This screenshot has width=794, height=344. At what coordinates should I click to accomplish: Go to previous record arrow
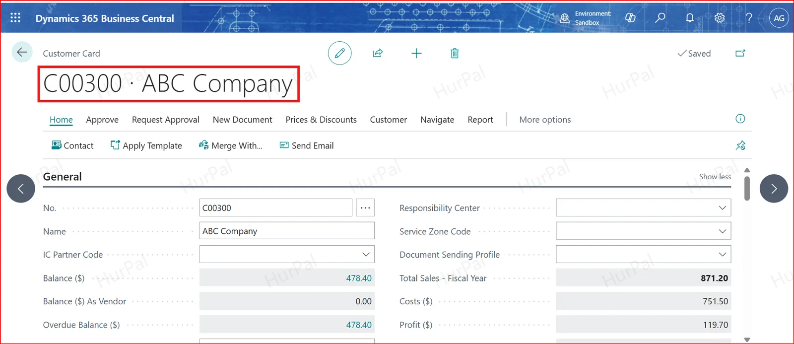[21, 189]
